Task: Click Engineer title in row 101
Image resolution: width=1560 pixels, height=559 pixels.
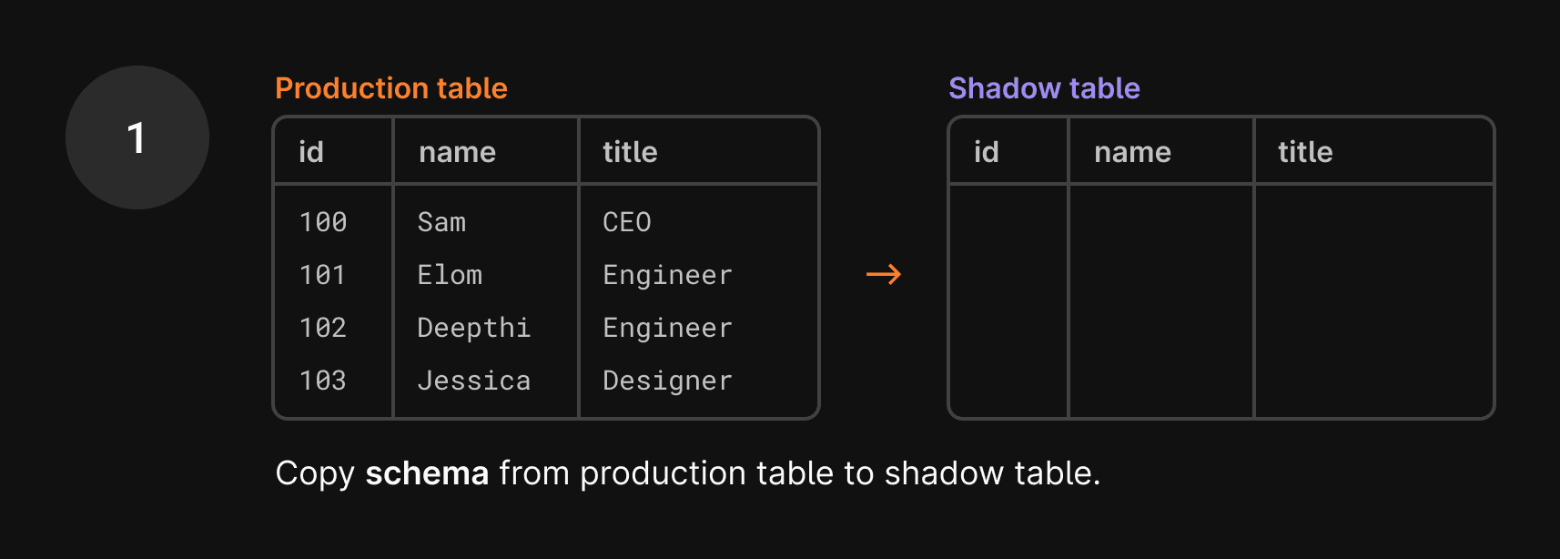Action: click(667, 275)
